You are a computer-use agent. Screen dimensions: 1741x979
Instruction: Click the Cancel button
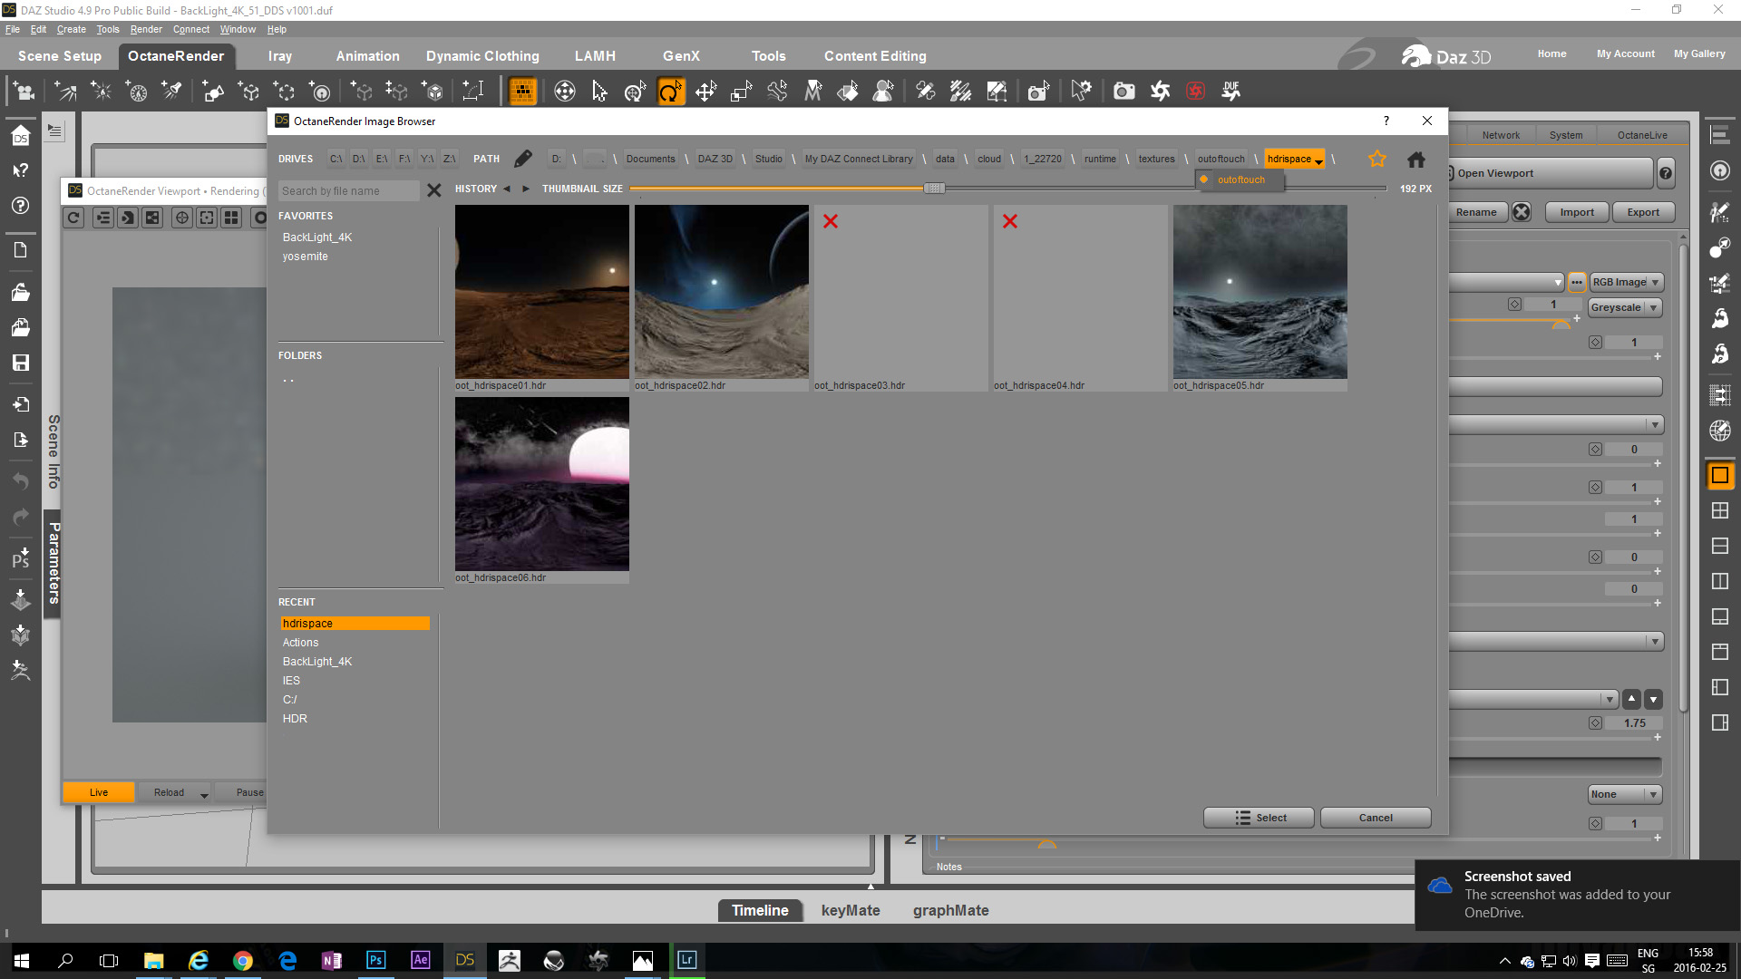tap(1375, 818)
